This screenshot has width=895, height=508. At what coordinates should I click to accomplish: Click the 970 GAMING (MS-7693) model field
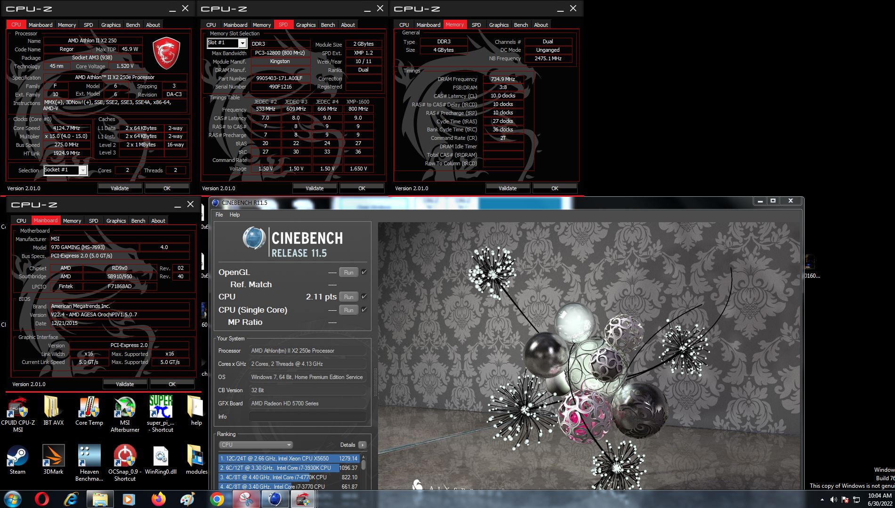94,247
